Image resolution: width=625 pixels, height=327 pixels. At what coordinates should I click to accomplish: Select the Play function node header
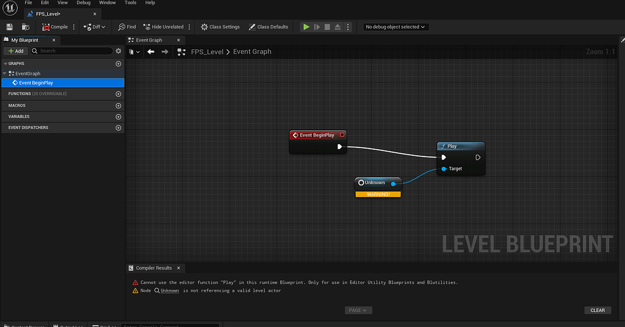[461, 146]
